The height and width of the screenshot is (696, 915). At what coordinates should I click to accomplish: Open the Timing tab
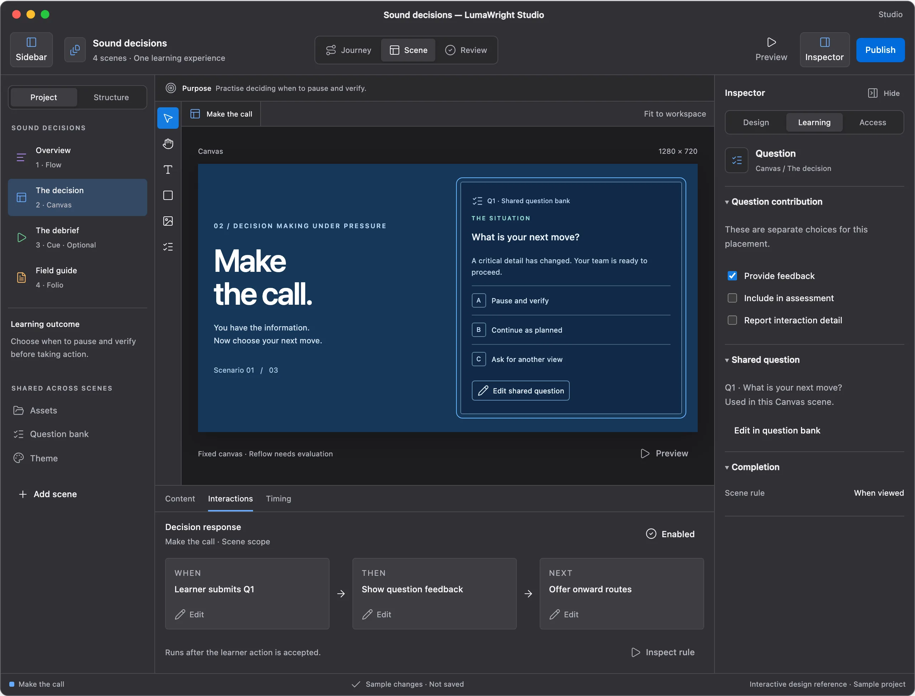278,498
